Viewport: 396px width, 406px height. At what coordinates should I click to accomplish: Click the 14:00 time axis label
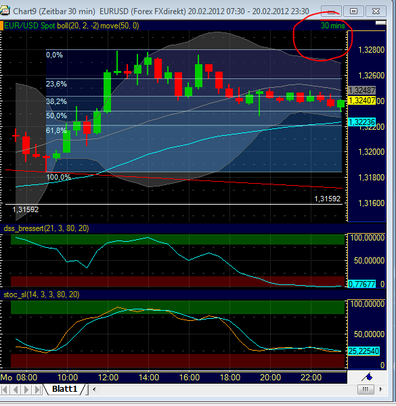pos(149,377)
